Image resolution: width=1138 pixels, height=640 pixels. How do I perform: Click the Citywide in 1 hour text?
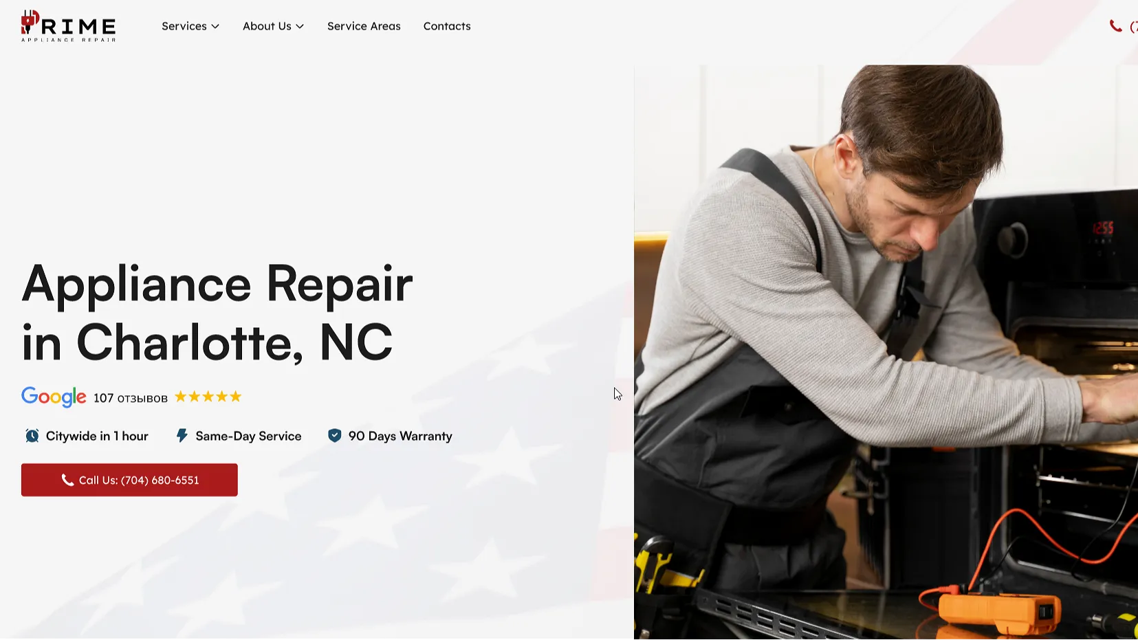pyautogui.click(x=97, y=436)
